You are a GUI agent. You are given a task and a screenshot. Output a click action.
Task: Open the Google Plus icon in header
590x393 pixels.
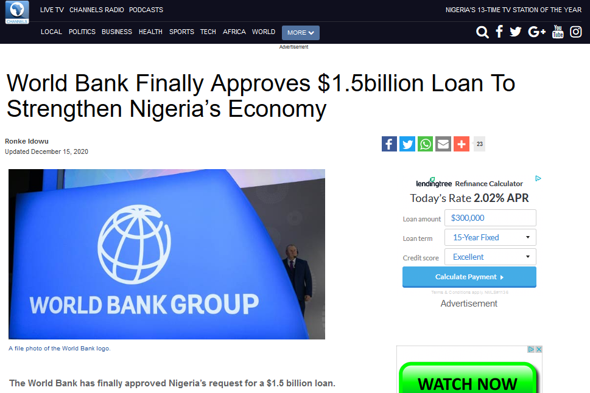(x=536, y=32)
